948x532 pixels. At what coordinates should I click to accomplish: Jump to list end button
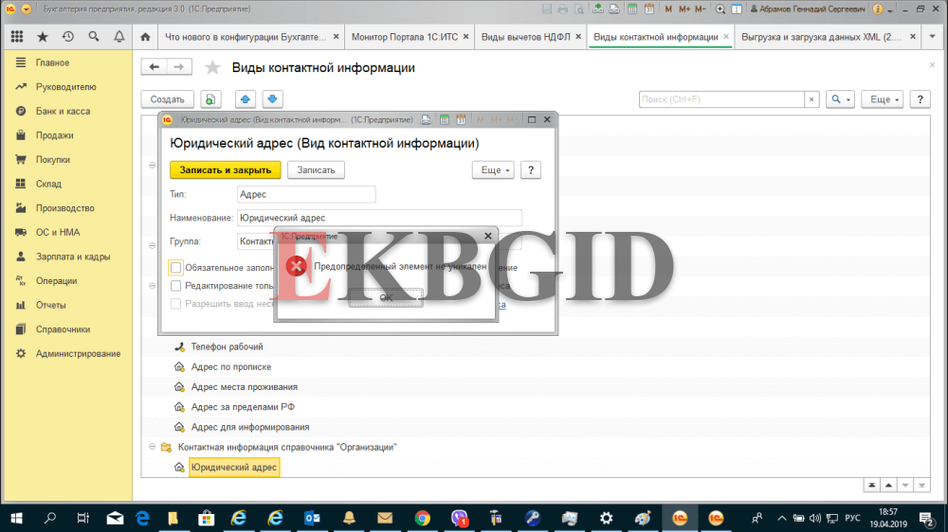coord(921,485)
